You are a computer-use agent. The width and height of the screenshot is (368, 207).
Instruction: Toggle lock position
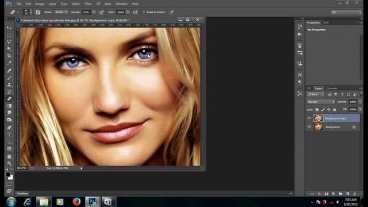328,110
